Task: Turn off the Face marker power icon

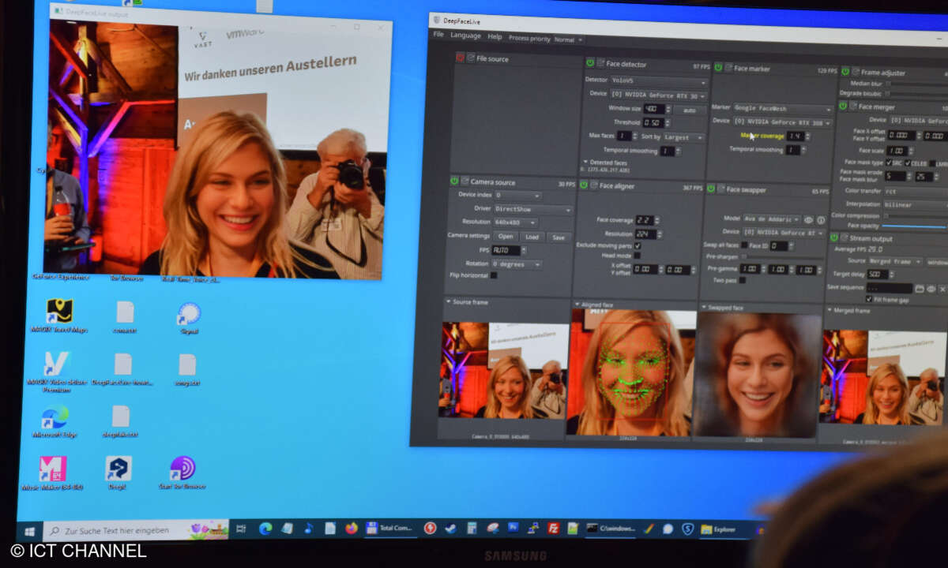Action: (x=718, y=68)
